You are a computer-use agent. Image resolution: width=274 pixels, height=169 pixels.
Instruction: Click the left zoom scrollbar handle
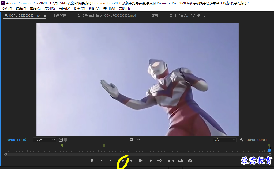6,154
